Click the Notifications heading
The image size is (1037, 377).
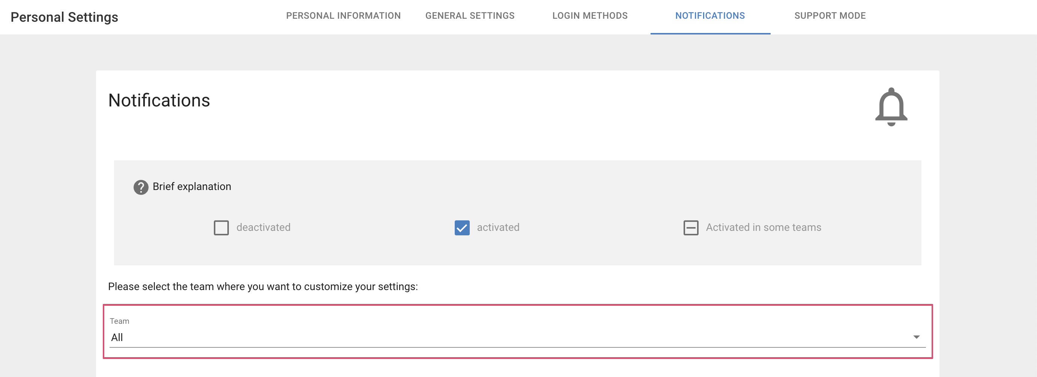tap(159, 100)
